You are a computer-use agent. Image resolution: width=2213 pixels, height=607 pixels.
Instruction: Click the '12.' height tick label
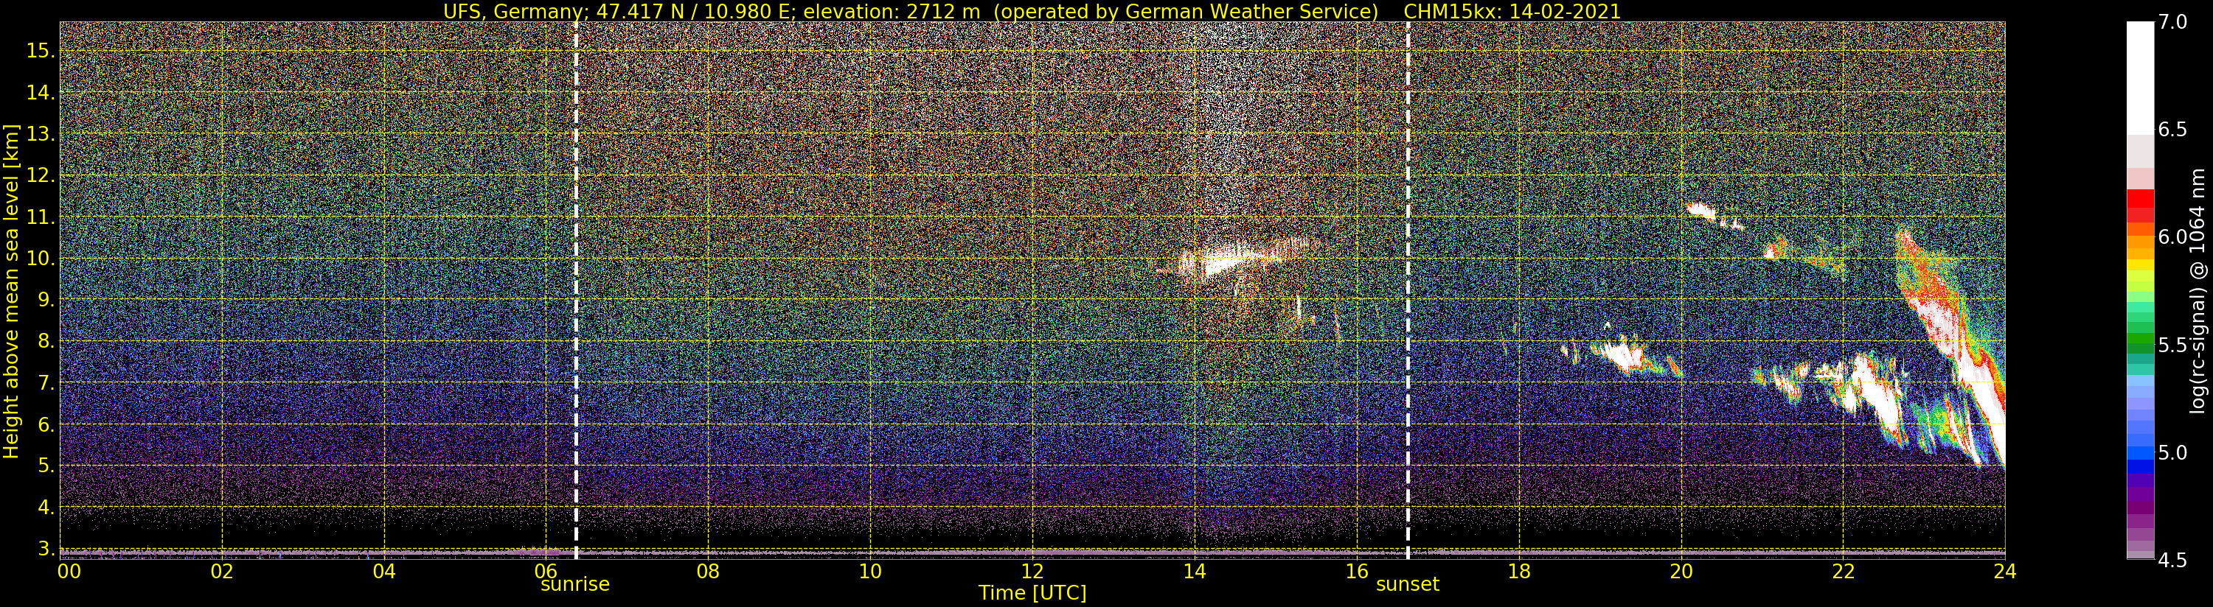(x=41, y=175)
